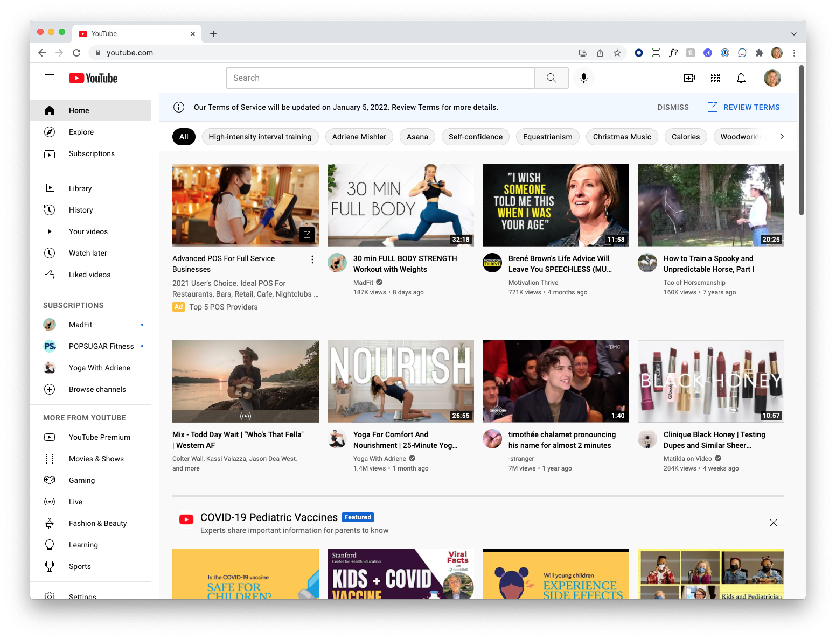Viewport: 836px width, 639px height.
Task: Open a new browser tab
Action: tap(213, 34)
